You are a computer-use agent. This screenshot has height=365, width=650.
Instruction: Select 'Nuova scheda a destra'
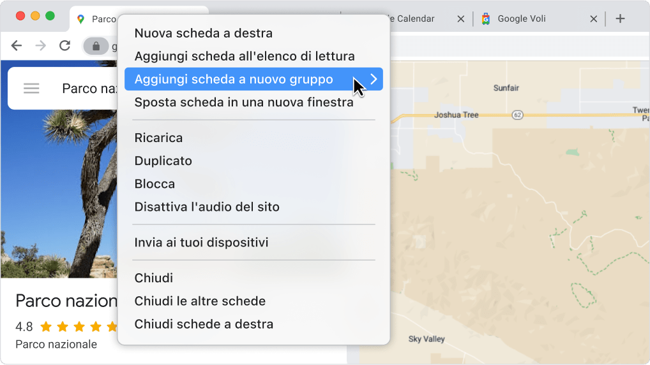(x=203, y=33)
